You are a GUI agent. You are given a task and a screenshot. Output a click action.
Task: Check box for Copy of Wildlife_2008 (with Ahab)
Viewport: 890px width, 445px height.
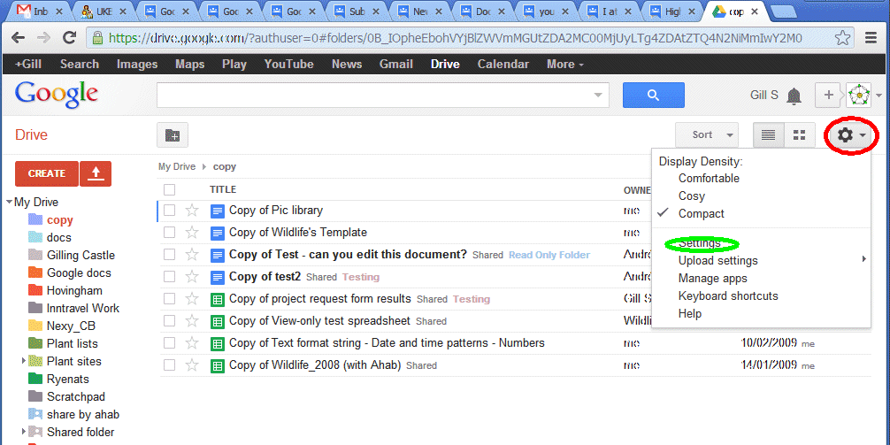(x=169, y=365)
